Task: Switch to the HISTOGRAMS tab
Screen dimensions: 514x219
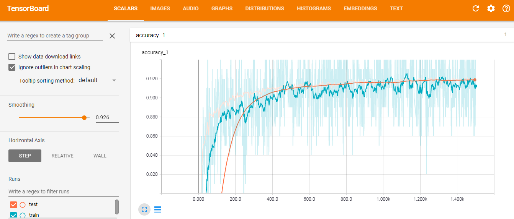Action: pos(314,8)
